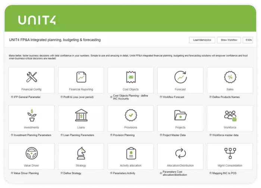261x188 pixels.
Task: Open the Strategy chess knight icon
Action: point(81,153)
